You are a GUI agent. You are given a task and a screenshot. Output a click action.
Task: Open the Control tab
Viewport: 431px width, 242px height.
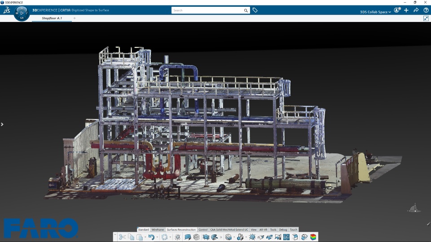point(203,229)
